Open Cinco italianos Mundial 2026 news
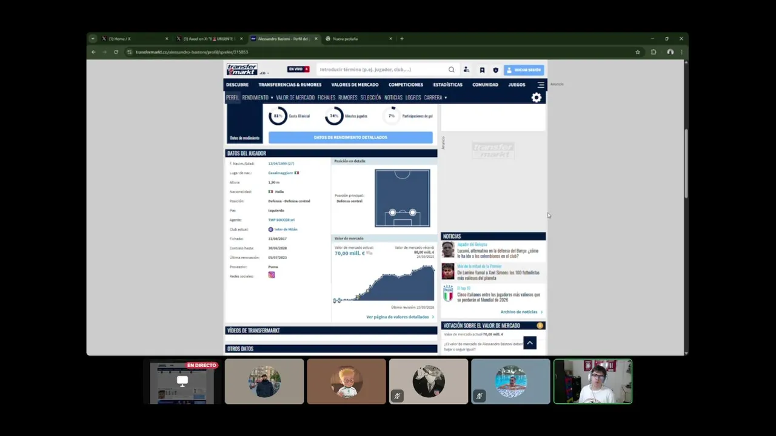776x436 pixels. [x=498, y=297]
